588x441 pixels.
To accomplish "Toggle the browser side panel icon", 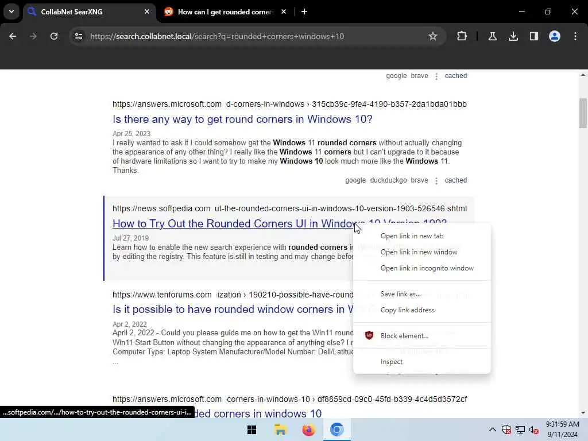I will [533, 36].
